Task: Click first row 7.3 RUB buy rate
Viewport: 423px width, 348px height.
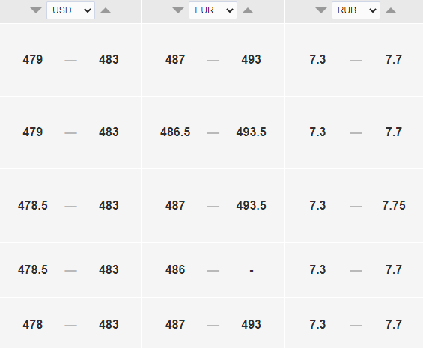Action: [x=317, y=59]
